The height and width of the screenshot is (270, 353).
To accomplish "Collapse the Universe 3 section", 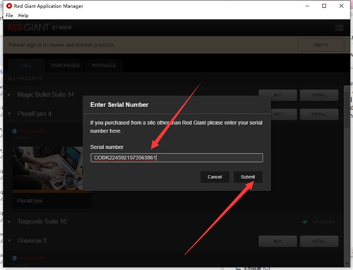I will click(9, 240).
